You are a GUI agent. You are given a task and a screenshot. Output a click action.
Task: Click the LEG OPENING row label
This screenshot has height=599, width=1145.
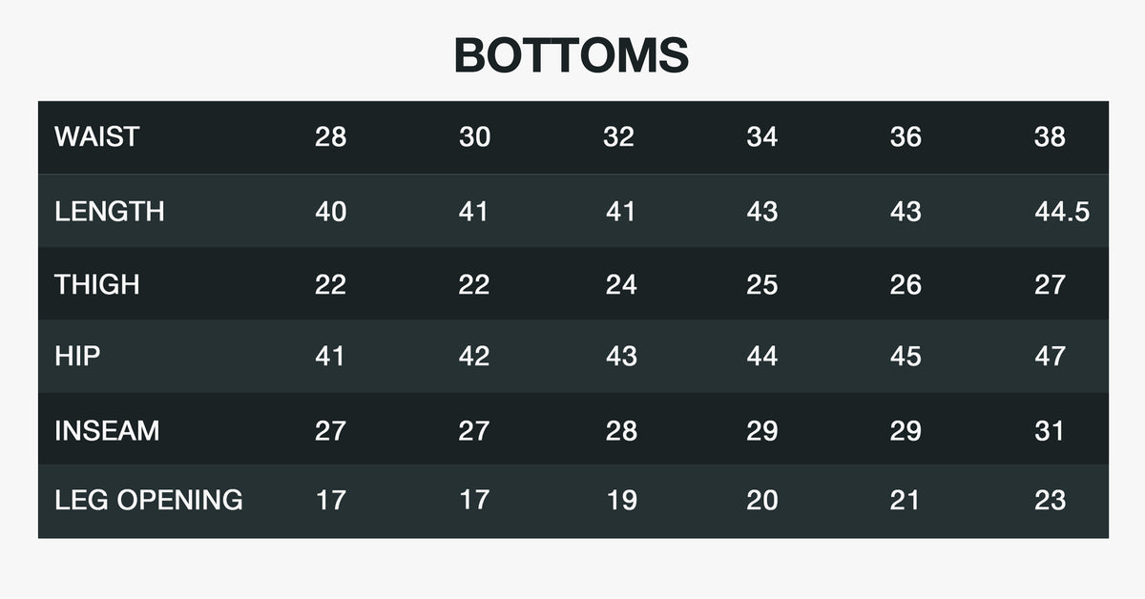point(148,500)
